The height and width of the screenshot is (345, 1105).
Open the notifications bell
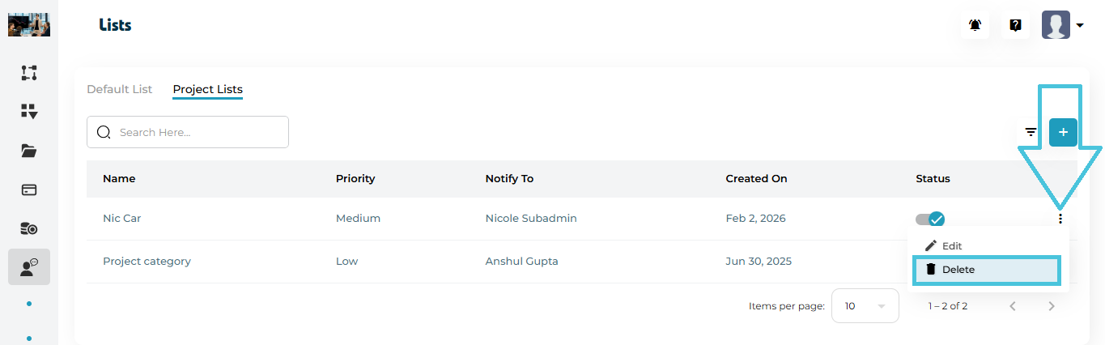(975, 25)
